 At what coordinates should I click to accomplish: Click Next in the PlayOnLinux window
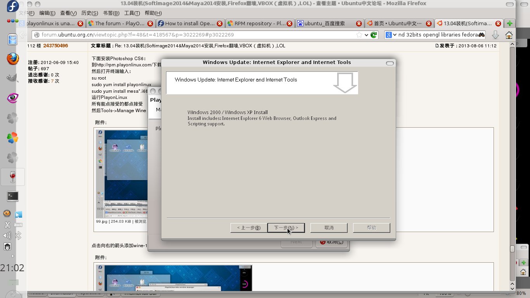(x=296, y=242)
